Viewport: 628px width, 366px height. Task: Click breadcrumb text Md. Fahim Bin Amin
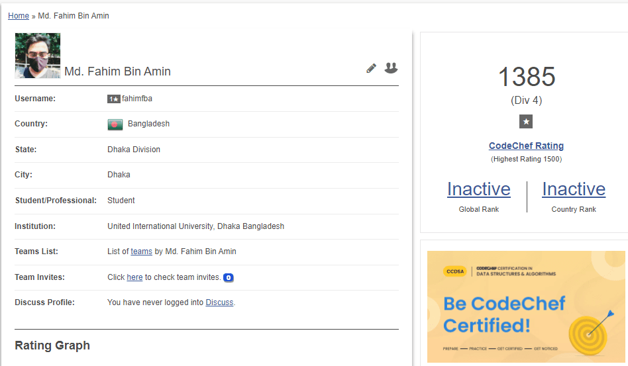click(74, 16)
